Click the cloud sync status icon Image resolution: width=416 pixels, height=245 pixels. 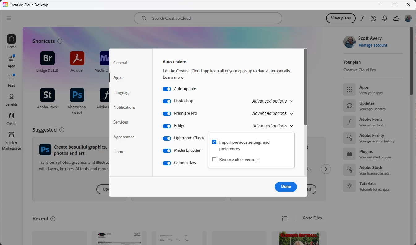pos(396,18)
